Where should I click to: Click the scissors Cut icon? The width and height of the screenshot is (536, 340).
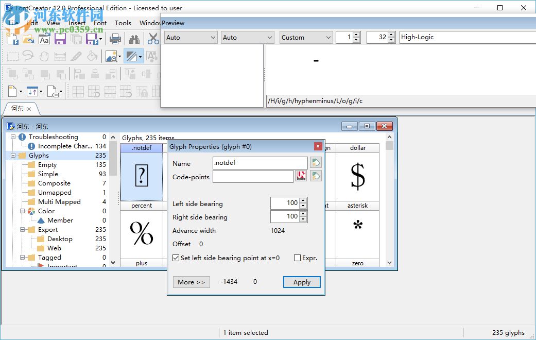[x=153, y=39]
